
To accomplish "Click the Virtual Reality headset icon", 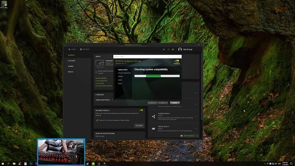I will pyautogui.click(x=153, y=129).
